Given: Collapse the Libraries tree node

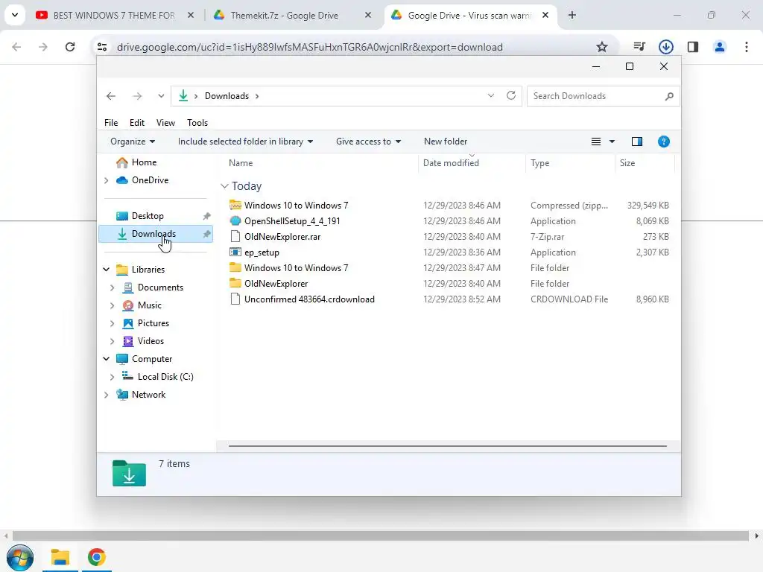Looking at the screenshot, I should [x=107, y=270].
